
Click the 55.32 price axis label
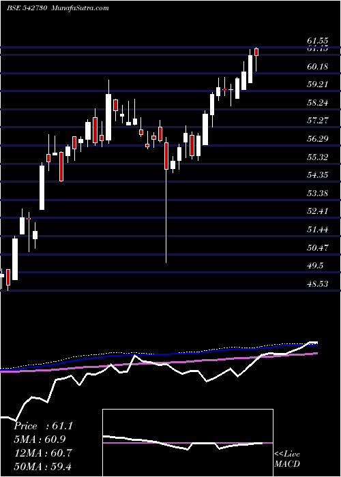click(318, 157)
